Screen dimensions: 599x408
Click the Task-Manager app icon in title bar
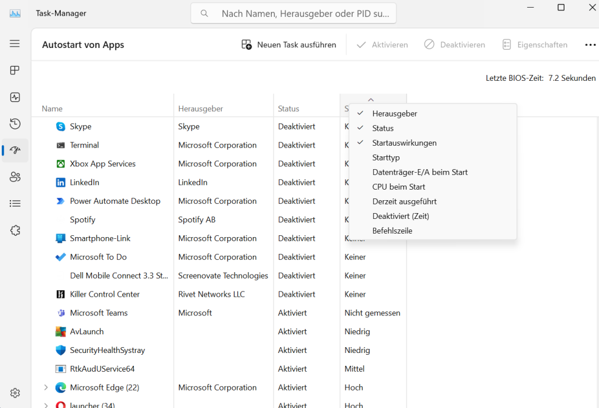click(x=15, y=13)
